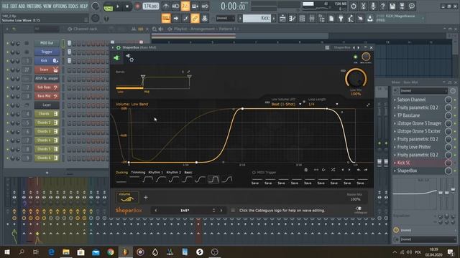
Task: Select the MIDI Out channel button
Action: coord(47,43)
